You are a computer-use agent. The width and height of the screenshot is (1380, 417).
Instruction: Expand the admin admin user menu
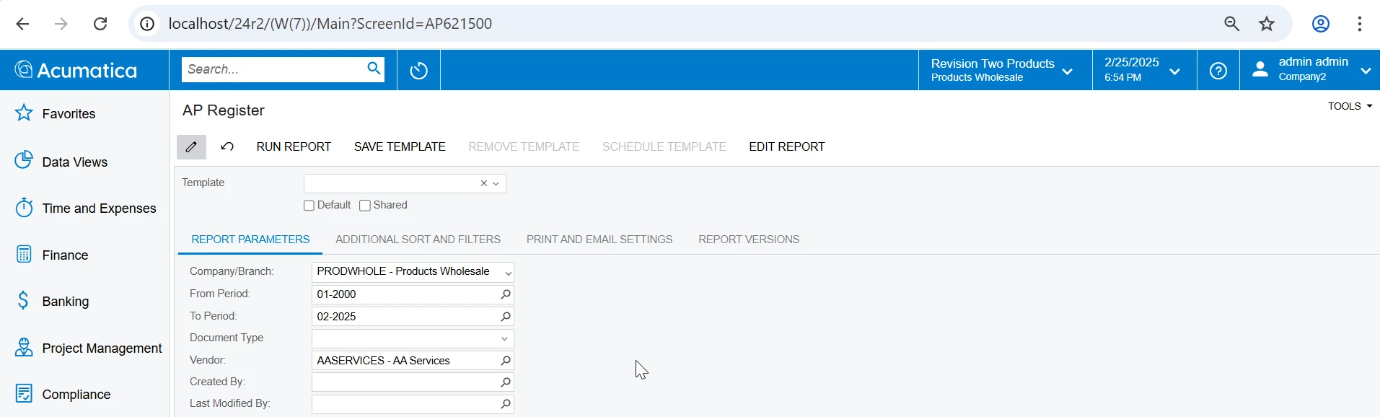(x=1366, y=71)
